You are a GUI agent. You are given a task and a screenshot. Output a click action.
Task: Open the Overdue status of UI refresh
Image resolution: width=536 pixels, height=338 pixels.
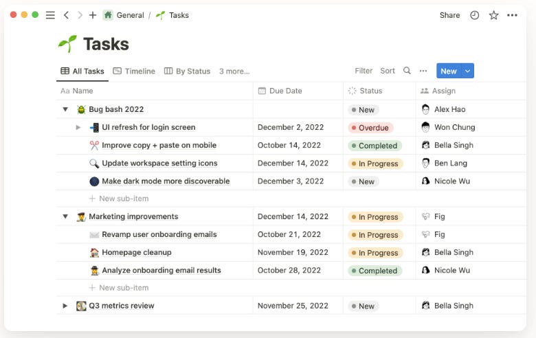tap(370, 128)
